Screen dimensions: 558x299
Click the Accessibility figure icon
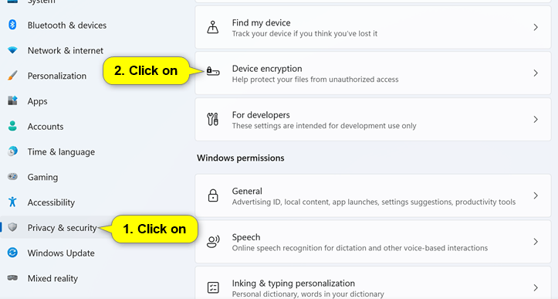tap(12, 202)
